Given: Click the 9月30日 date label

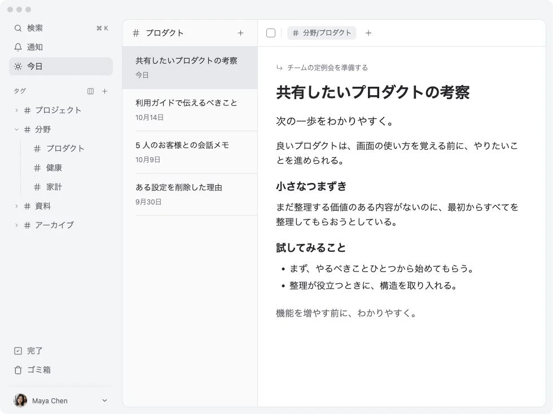Looking at the screenshot, I should (148, 202).
